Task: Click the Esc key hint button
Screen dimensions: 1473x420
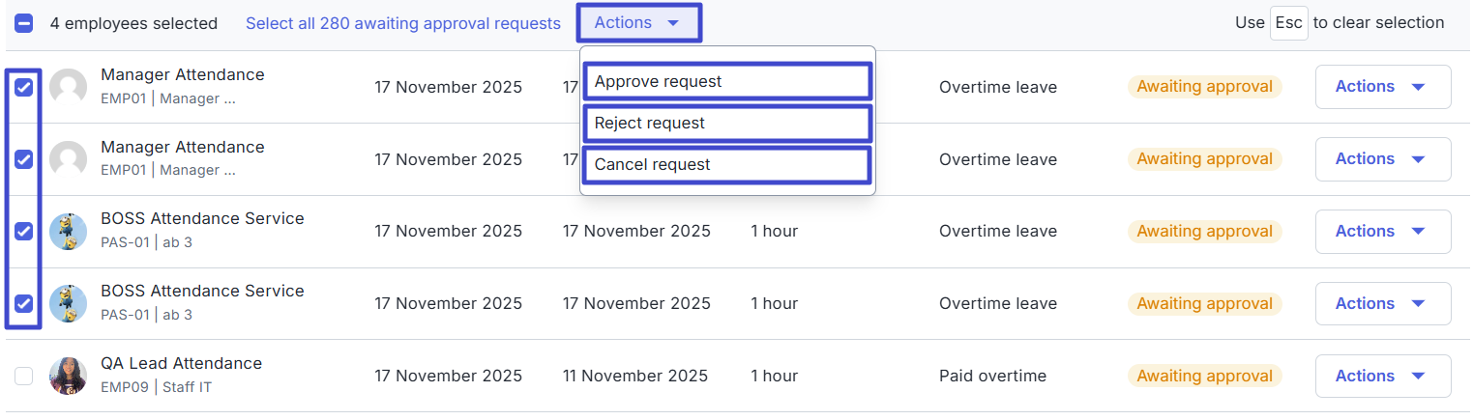Action: pyautogui.click(x=1288, y=23)
